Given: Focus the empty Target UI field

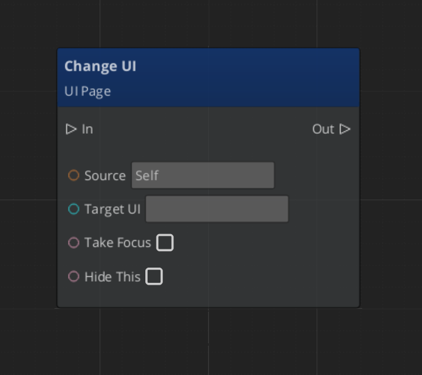Looking at the screenshot, I should [x=217, y=209].
